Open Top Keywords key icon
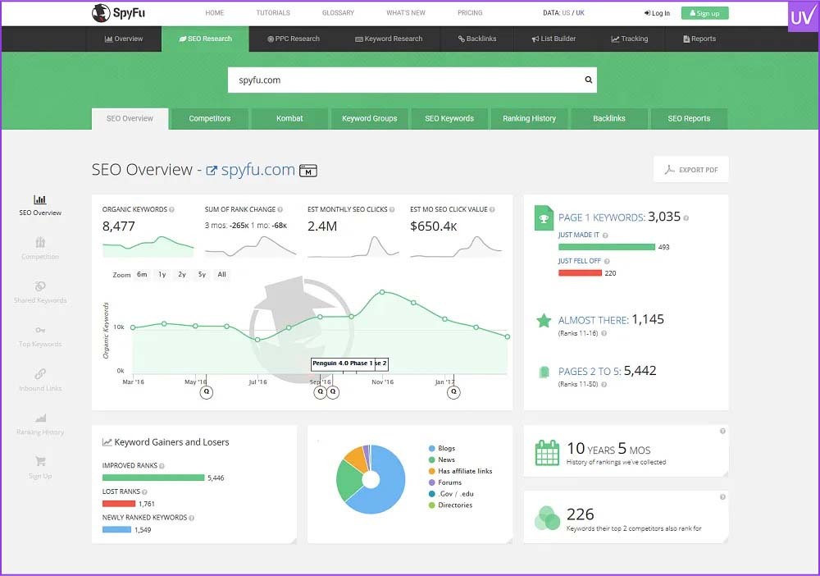This screenshot has height=576, width=820. coord(40,330)
